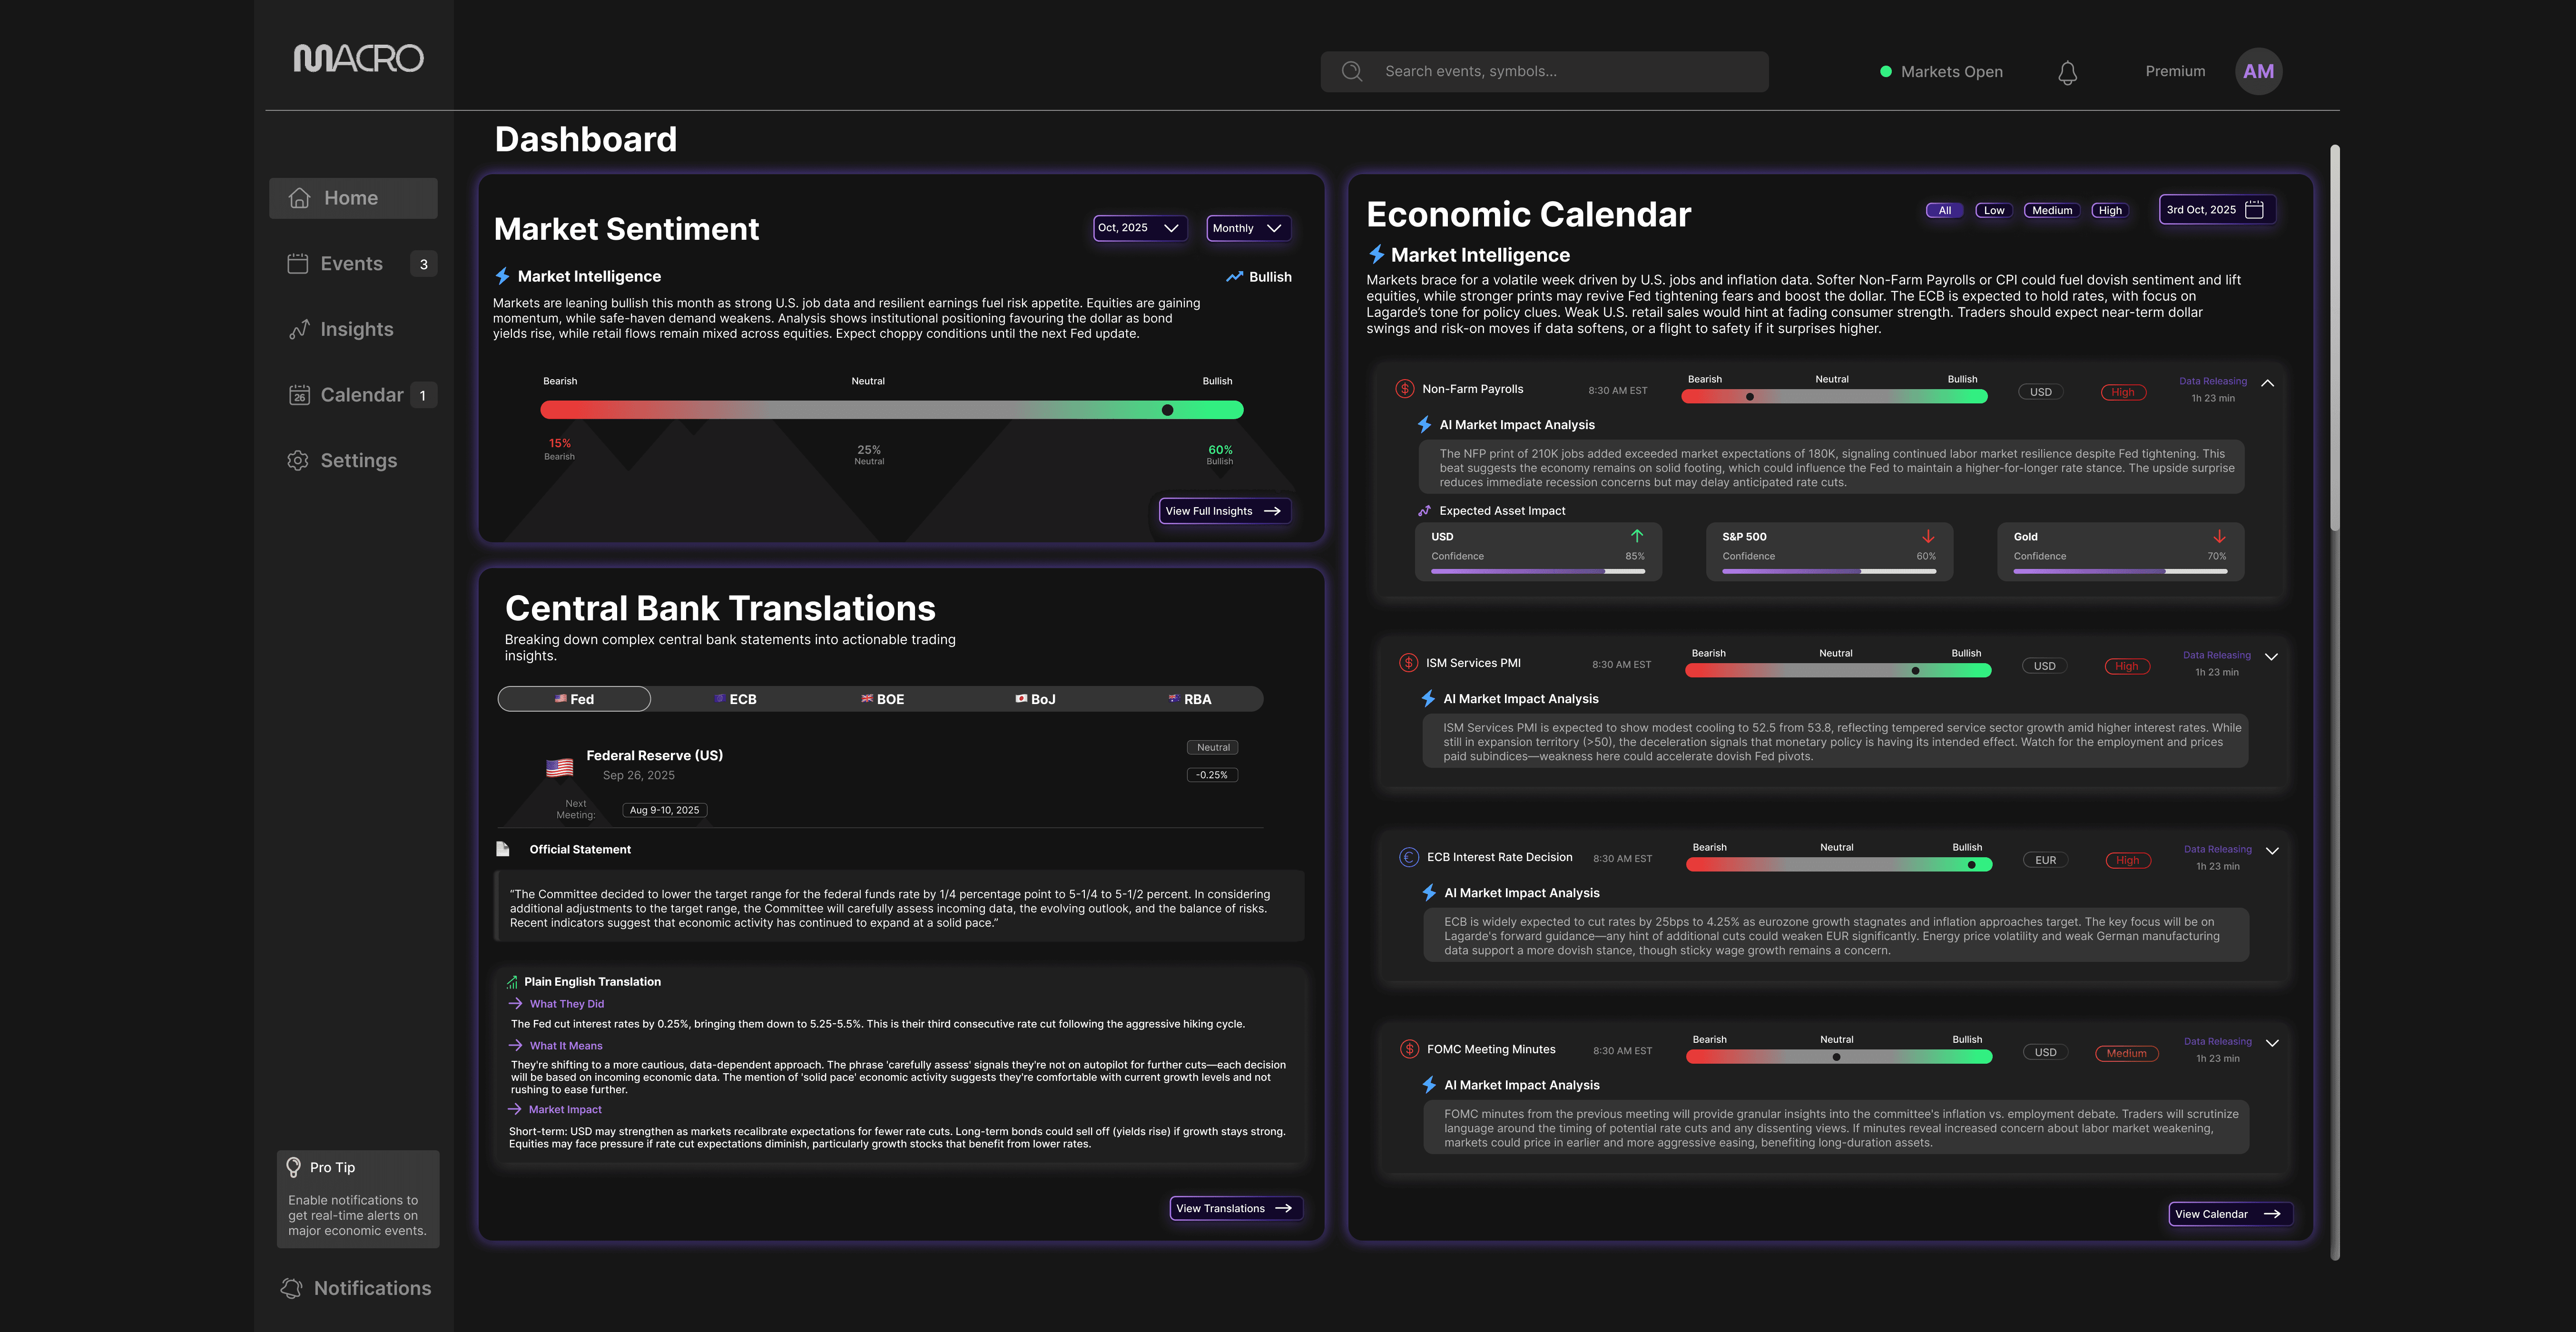Click the Non-Farm Payrolls sentiment bar
Screen dimensions: 2576x1332
1834,397
